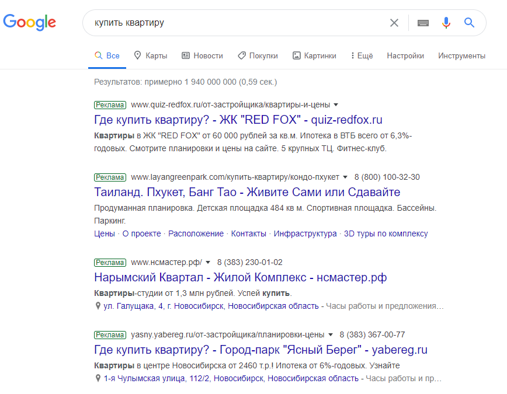Viewport: 507px width, 394px height.
Task: Open 'Настройки' menu
Action: click(405, 55)
